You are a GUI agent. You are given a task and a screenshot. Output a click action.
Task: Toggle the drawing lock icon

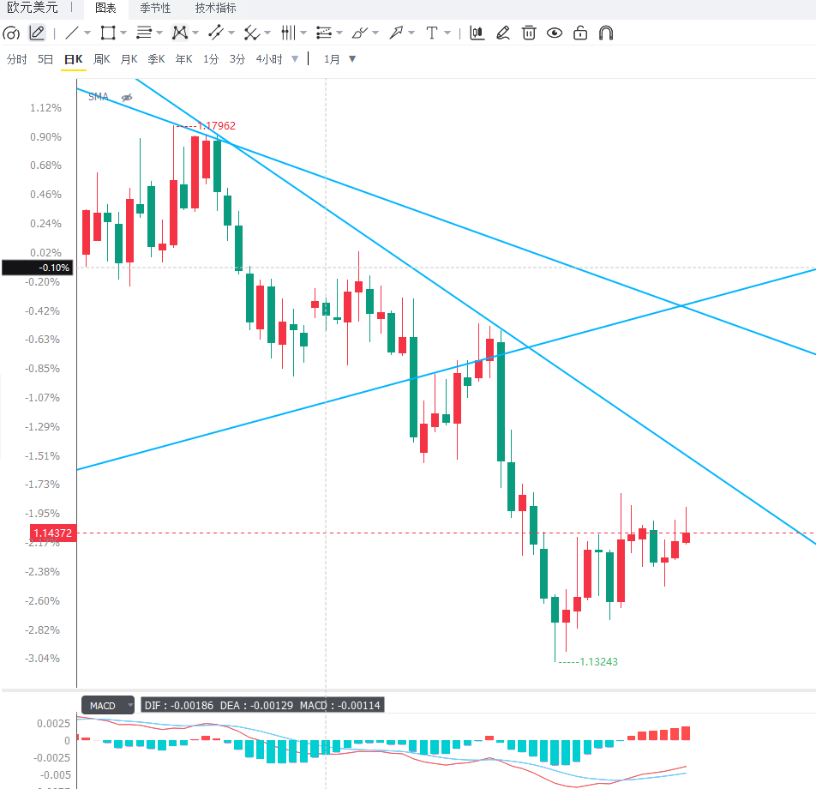point(579,33)
